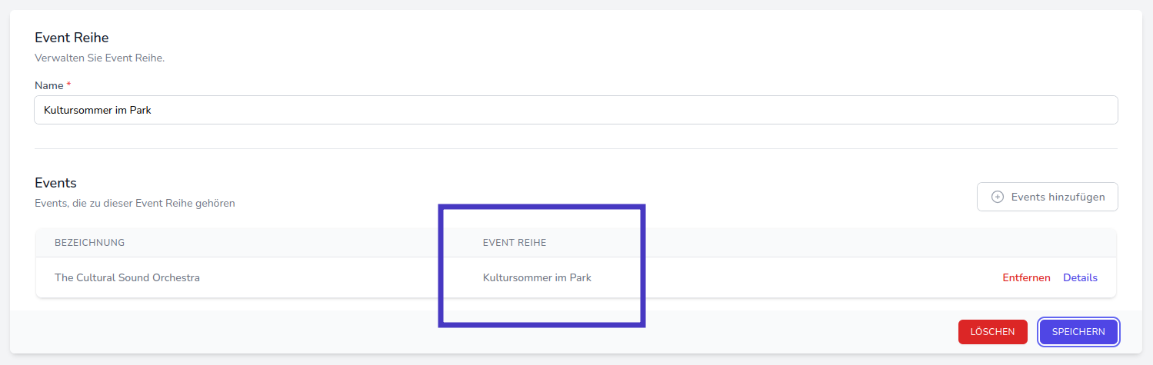Click the red required asterisk beside Name
Screen dimensions: 1153x365
[68, 85]
